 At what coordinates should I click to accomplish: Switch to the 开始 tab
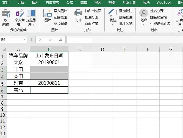tap(21, 2)
